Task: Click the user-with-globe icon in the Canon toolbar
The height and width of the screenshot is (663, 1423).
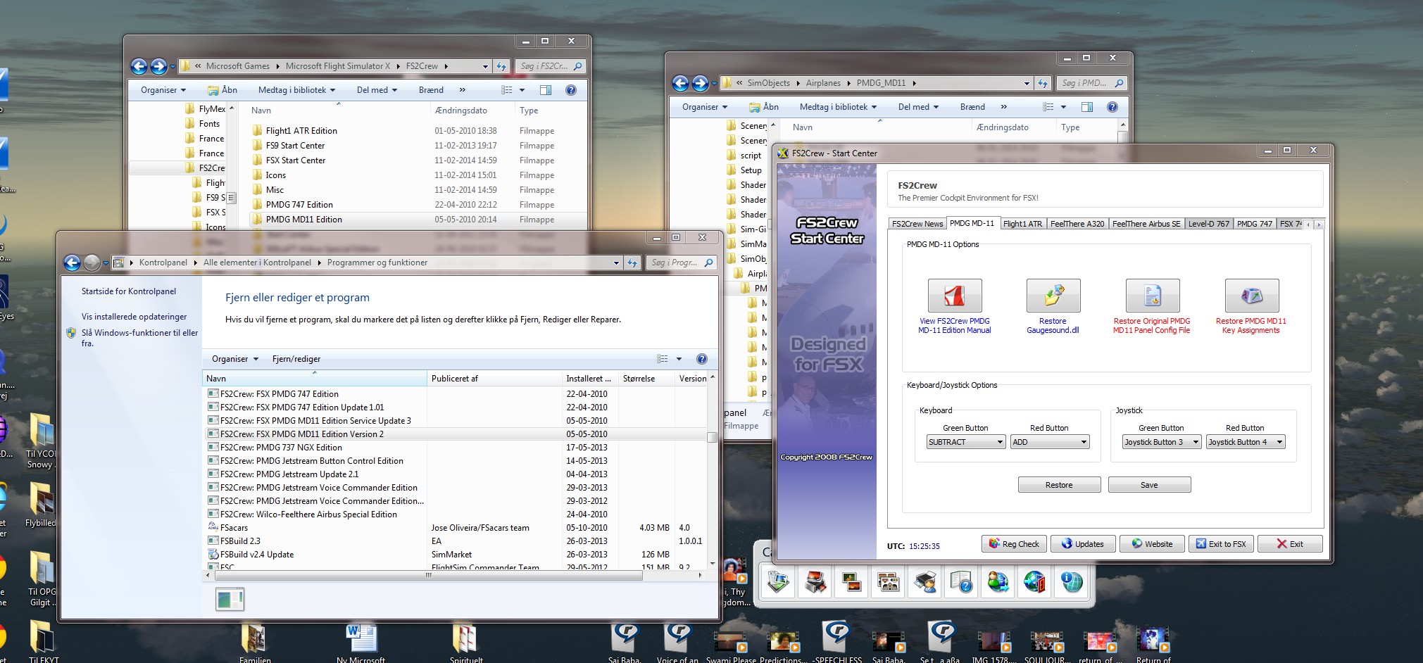Action: [998, 582]
